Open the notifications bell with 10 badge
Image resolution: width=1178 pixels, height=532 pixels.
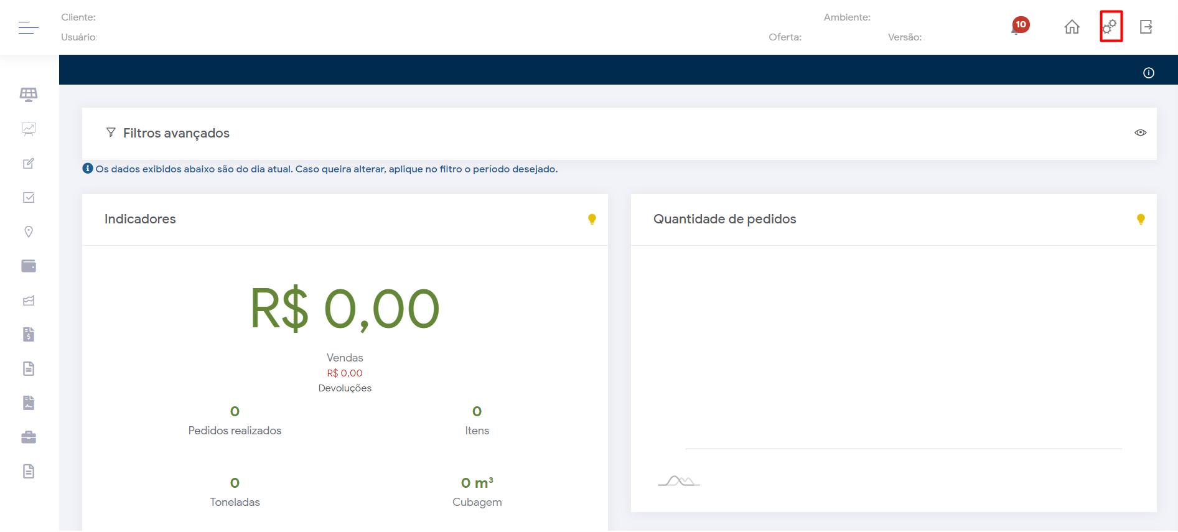tap(1018, 27)
